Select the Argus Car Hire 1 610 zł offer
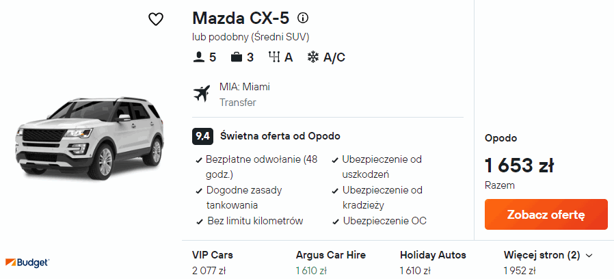This screenshot has height=279, width=614. [x=330, y=263]
